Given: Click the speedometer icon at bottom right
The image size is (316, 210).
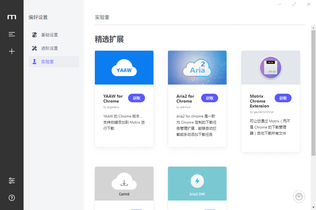Looking at the screenshot, I should (x=300, y=197).
